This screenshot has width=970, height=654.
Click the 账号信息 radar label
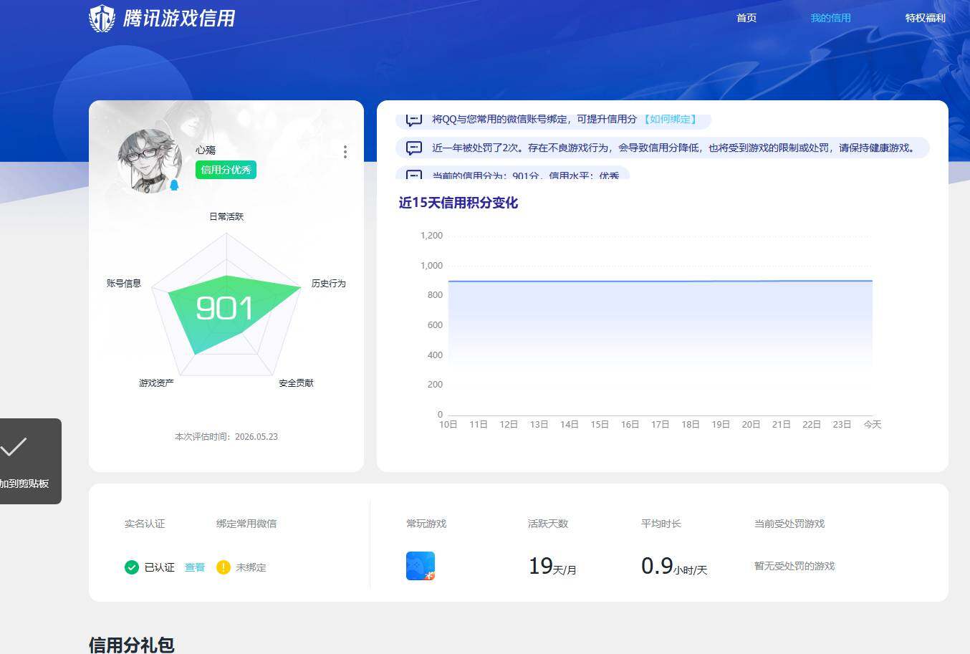[124, 284]
